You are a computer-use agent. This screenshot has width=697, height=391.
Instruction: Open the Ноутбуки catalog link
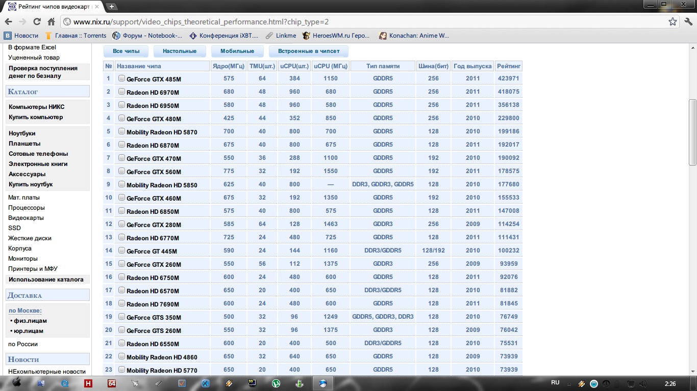tap(22, 133)
